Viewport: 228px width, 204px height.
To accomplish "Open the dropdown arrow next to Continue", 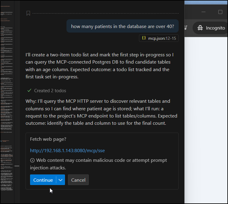I will coord(60,180).
